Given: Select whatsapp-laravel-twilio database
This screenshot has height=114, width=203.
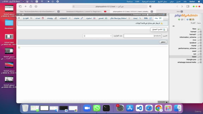Looking at the screenshot, I should pyautogui.click(x=187, y=62).
